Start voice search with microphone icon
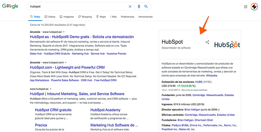Viewport: 261px width, 132px height. pyautogui.click(x=139, y=7)
